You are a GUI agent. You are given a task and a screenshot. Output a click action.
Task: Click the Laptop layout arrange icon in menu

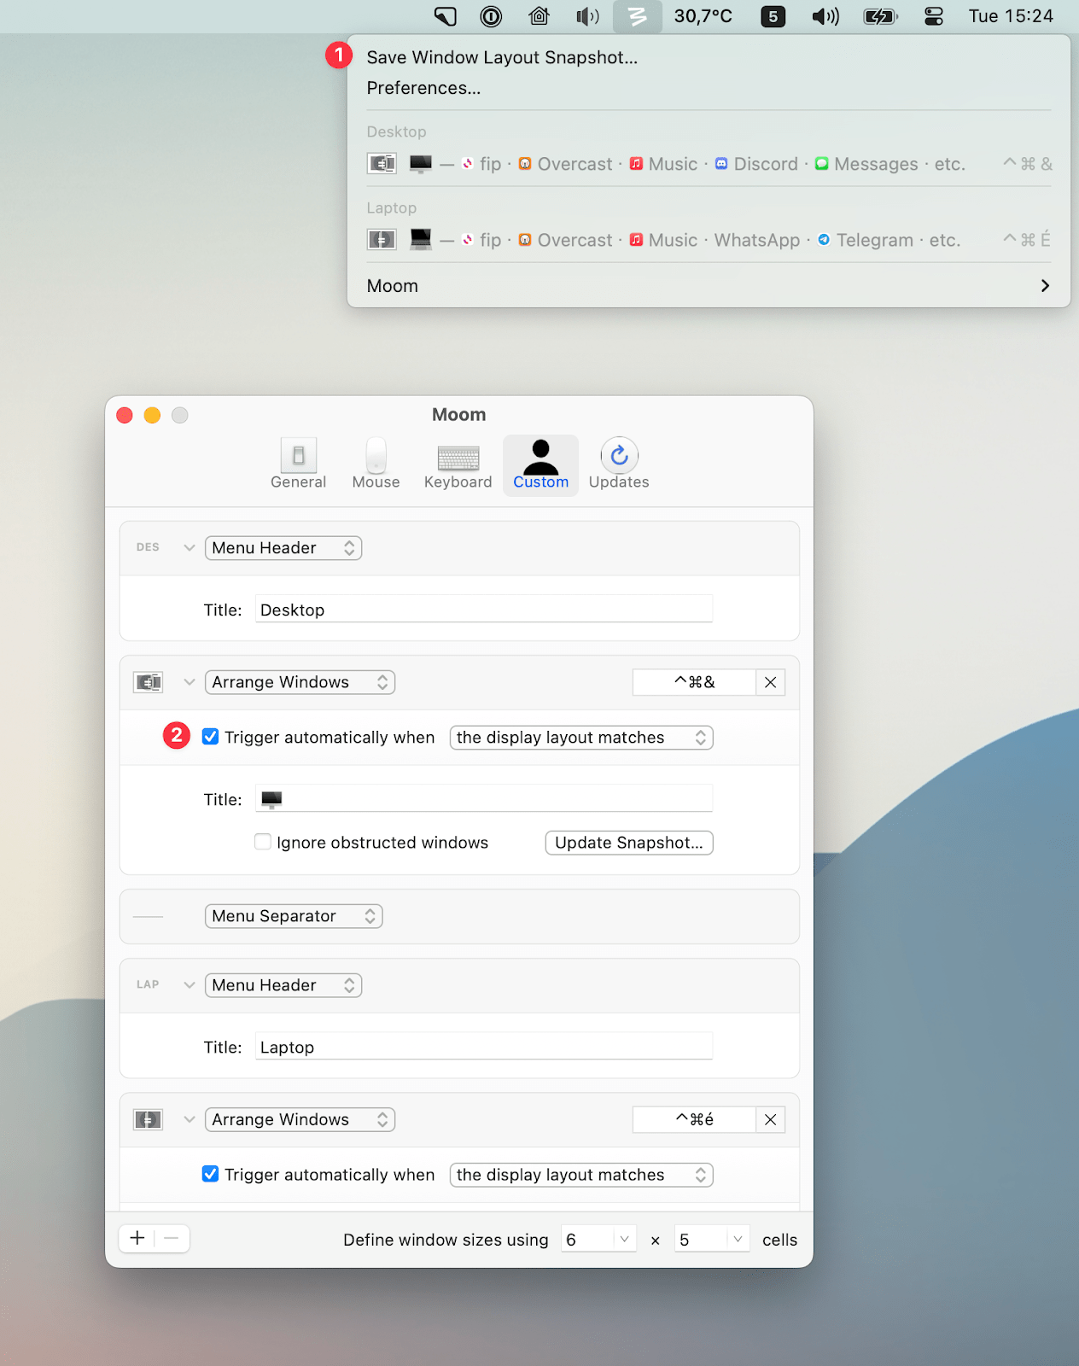[382, 239]
